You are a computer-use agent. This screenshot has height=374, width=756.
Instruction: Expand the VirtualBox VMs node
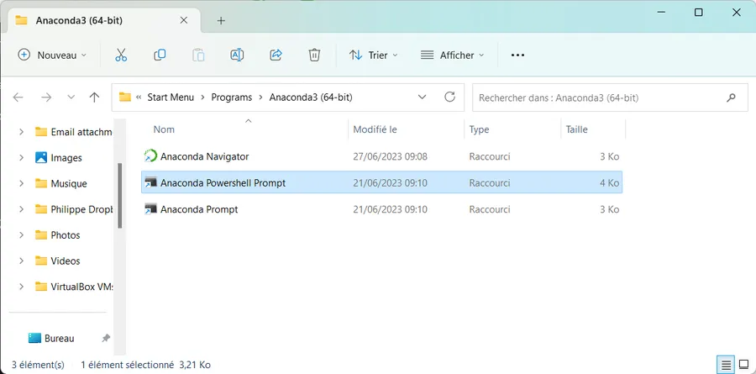click(21, 287)
